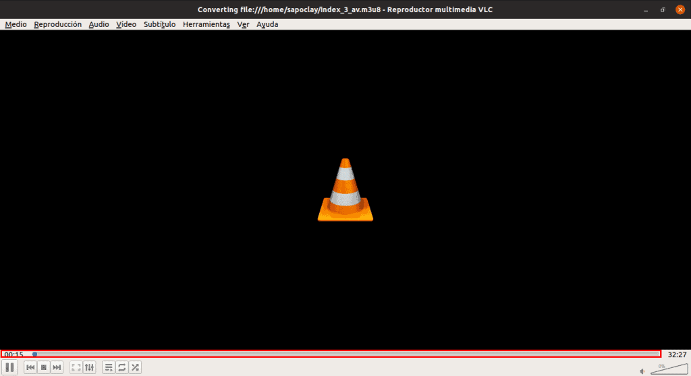Open the Reproducción menu
Viewport: 691px width, 376px height.
(x=58, y=24)
